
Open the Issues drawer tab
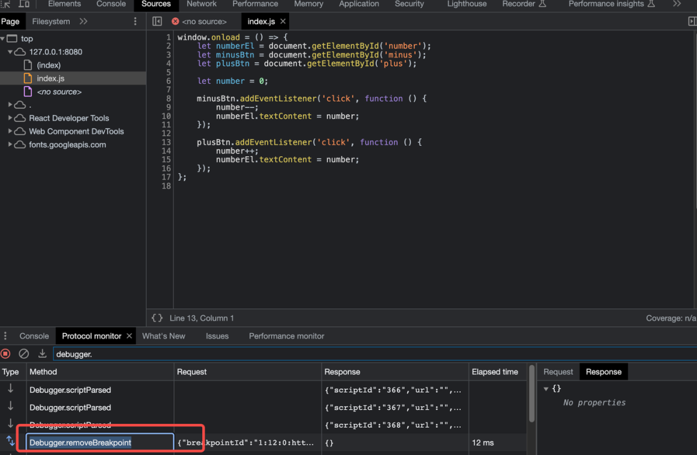pos(217,336)
